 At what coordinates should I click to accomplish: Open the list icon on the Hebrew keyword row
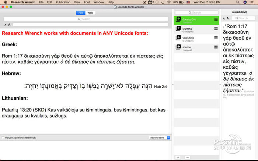point(216,29)
